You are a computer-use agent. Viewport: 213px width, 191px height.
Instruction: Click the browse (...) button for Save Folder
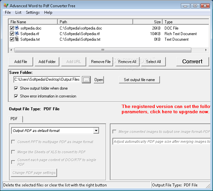pyautogui.click(x=86, y=80)
